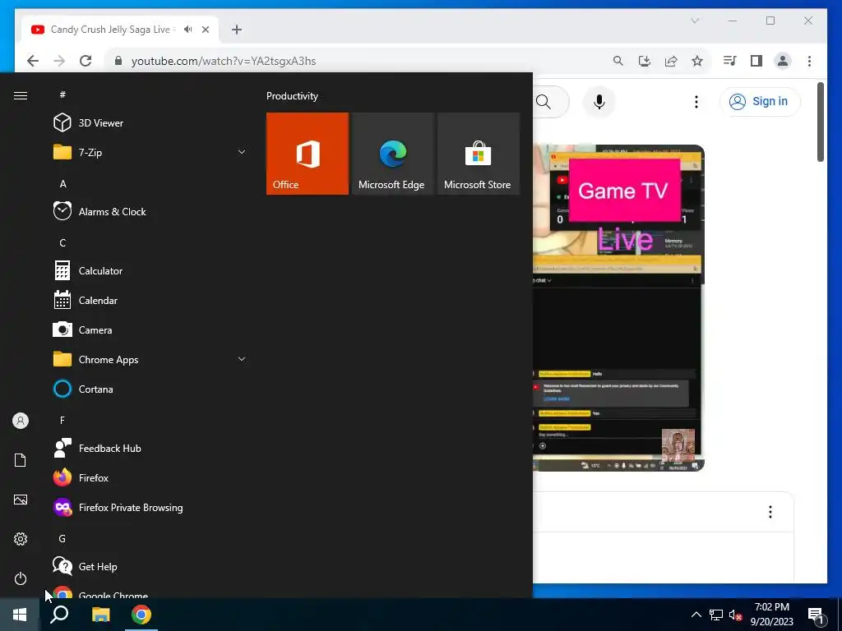Click Chrome icon in taskbar

coord(141,615)
